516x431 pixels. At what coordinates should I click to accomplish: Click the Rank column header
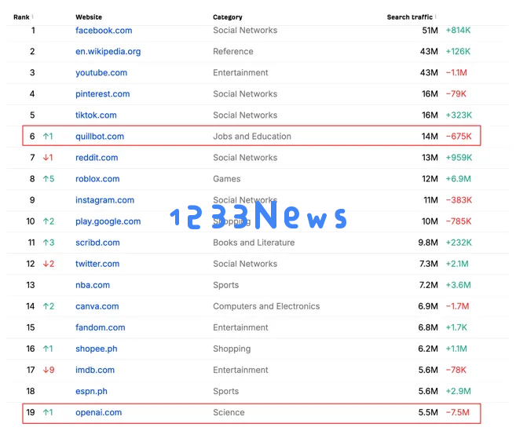tap(21, 17)
